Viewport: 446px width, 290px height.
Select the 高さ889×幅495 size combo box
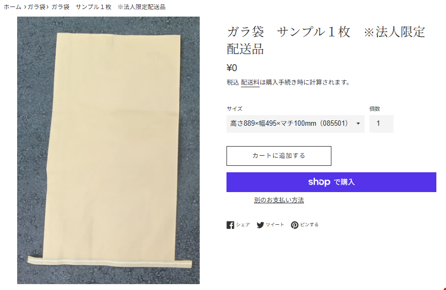(295, 124)
